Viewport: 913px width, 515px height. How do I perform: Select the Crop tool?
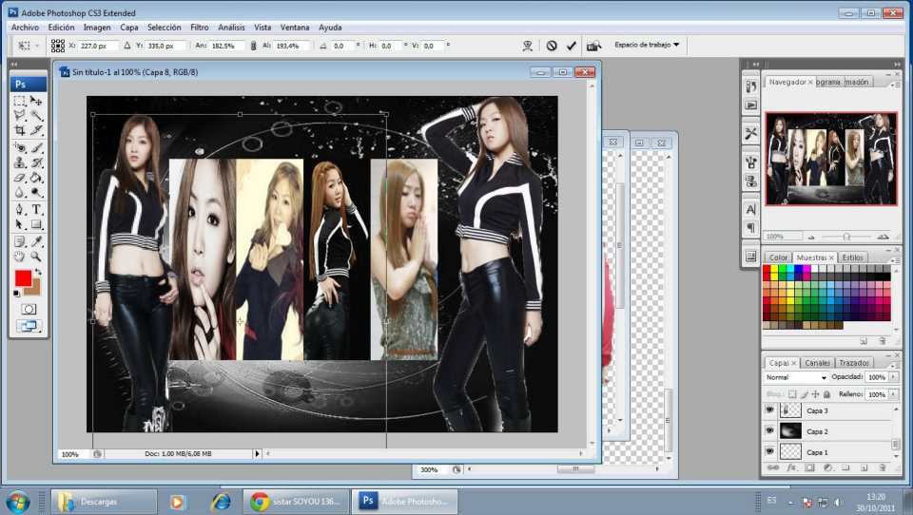(x=20, y=130)
